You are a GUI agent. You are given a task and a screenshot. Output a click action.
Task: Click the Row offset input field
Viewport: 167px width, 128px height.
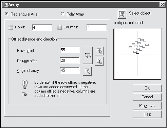point(70,50)
